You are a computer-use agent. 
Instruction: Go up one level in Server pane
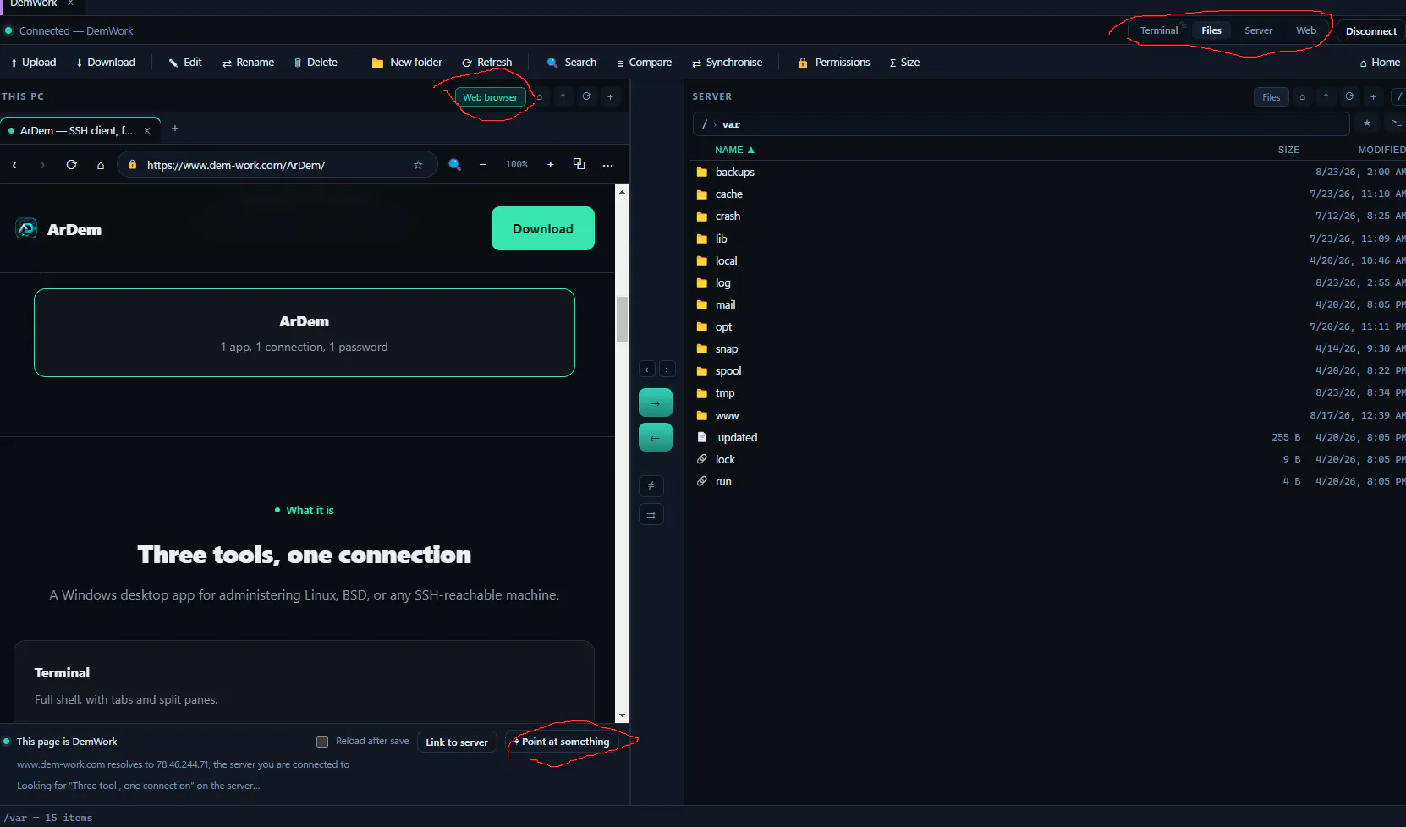(x=1326, y=97)
